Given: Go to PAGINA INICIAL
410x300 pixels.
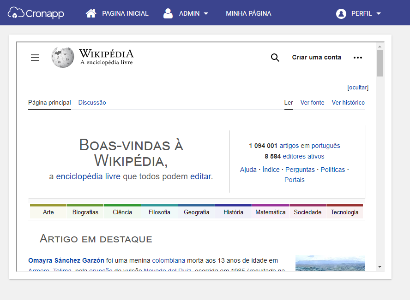Looking at the screenshot, I should pos(125,13).
